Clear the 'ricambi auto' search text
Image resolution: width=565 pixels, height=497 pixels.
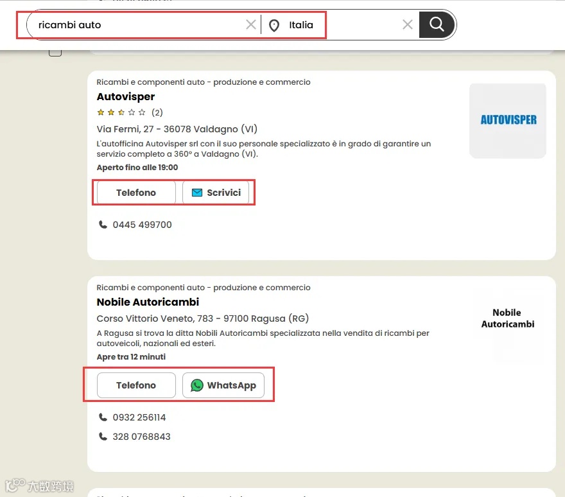[x=251, y=25]
